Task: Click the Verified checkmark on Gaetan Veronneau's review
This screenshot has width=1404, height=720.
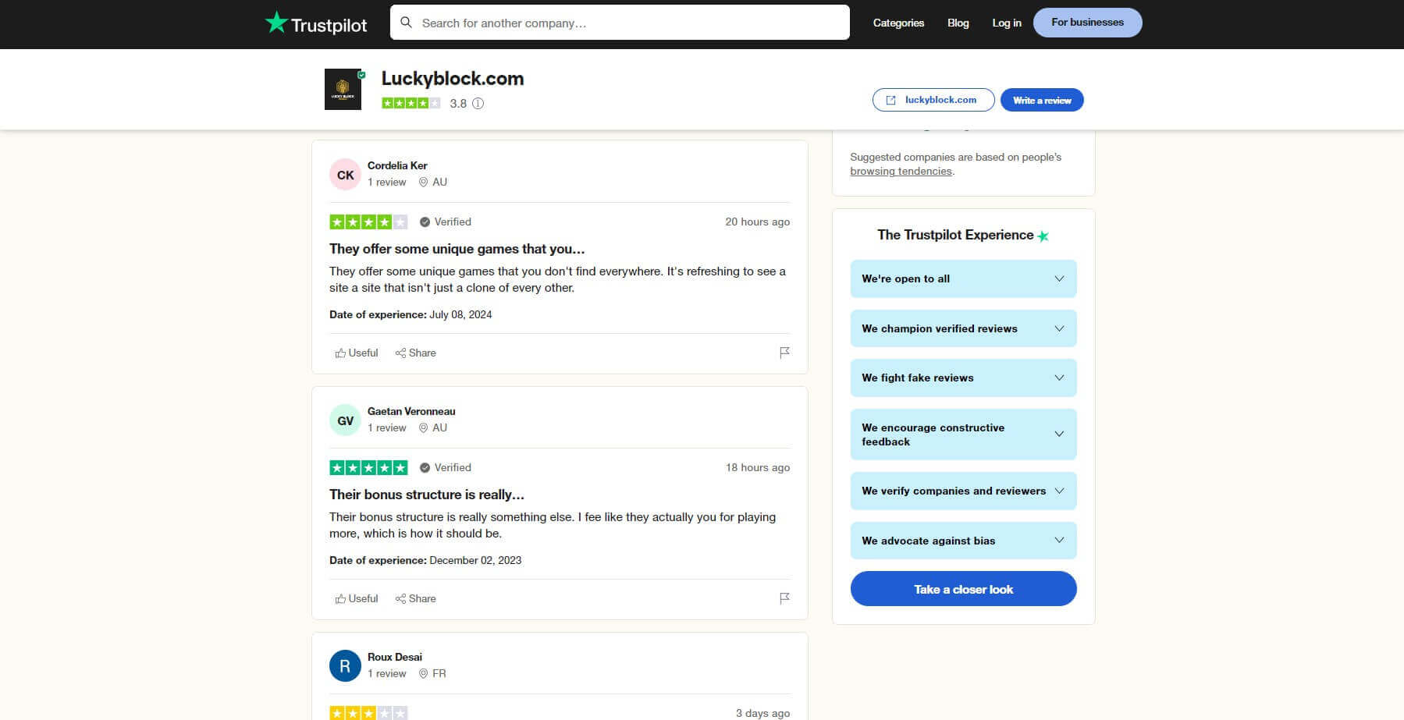Action: tap(425, 467)
